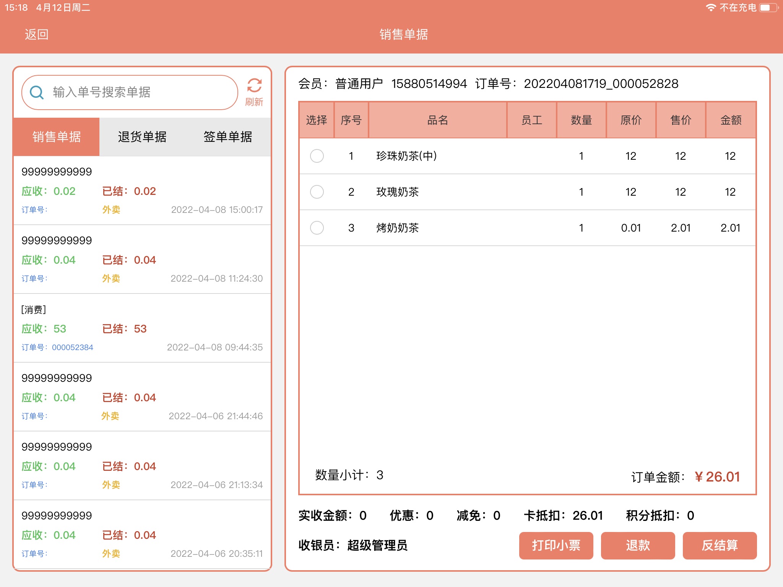783x587 pixels.
Task: Open the [消费] order with 应收 53
Action: click(142, 328)
